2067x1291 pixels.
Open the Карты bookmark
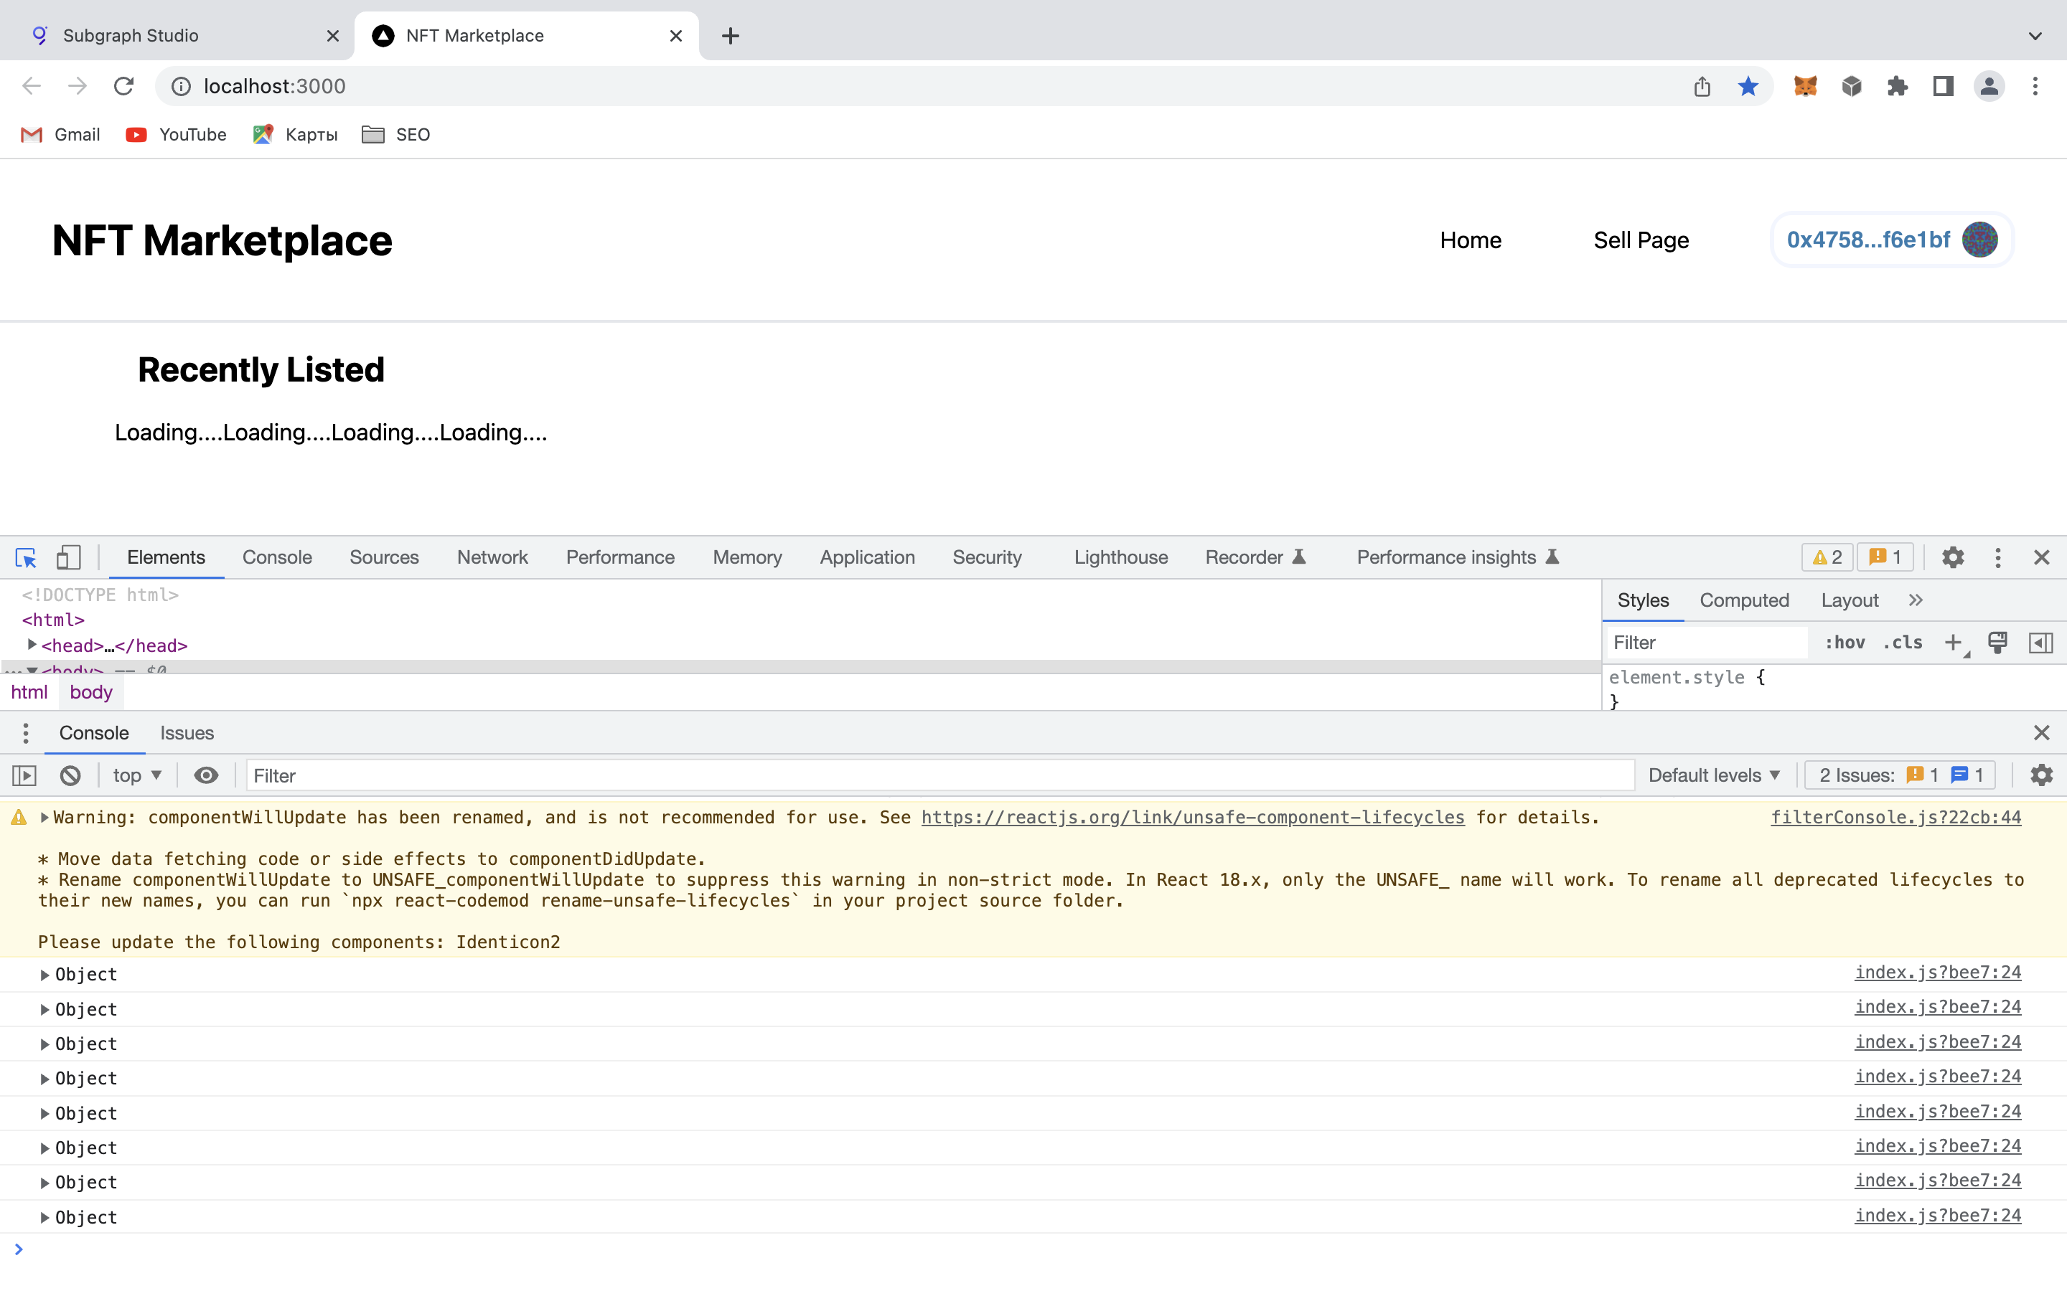click(296, 135)
